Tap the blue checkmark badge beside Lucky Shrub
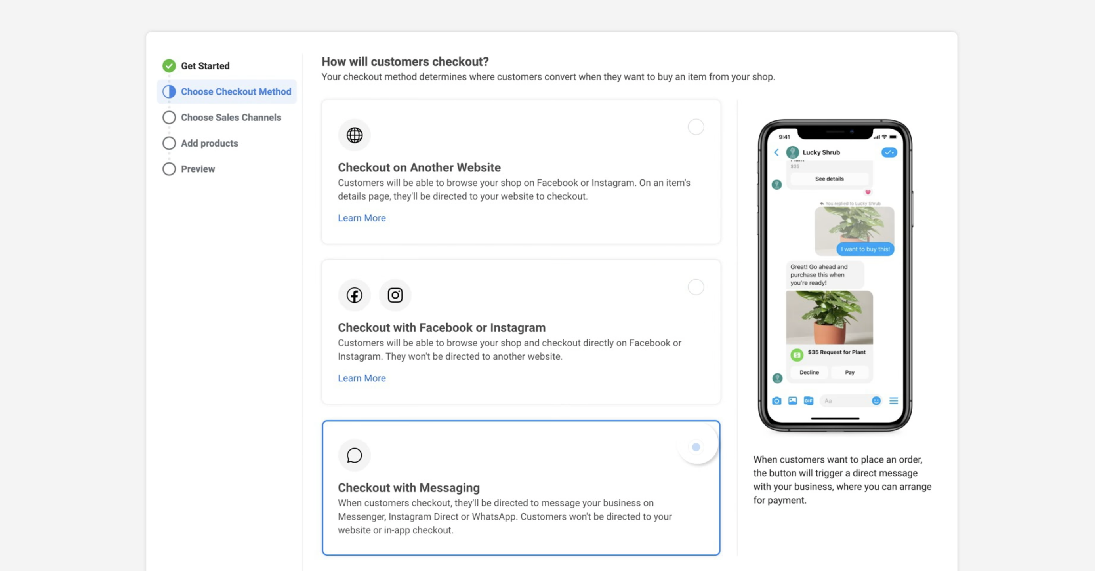Image resolution: width=1095 pixels, height=571 pixels. click(x=889, y=152)
